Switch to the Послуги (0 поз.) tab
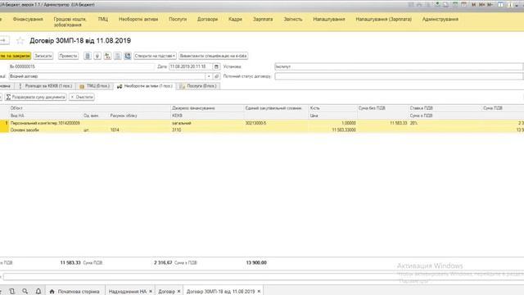 pos(198,86)
